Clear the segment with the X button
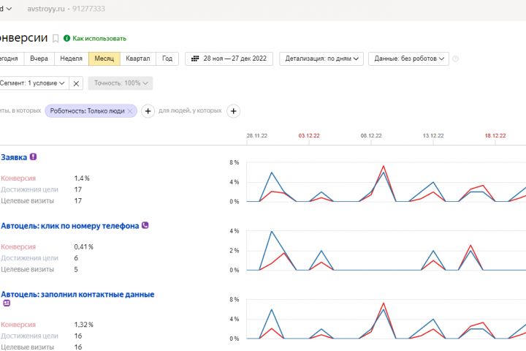 [77, 83]
